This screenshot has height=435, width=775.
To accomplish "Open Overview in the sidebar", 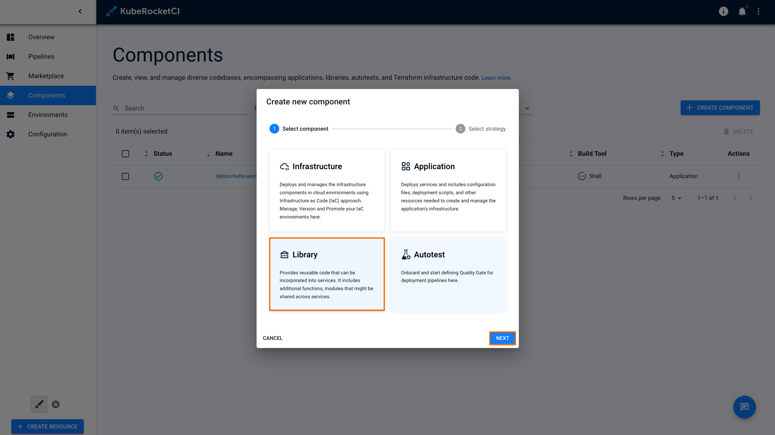I will click(x=48, y=37).
